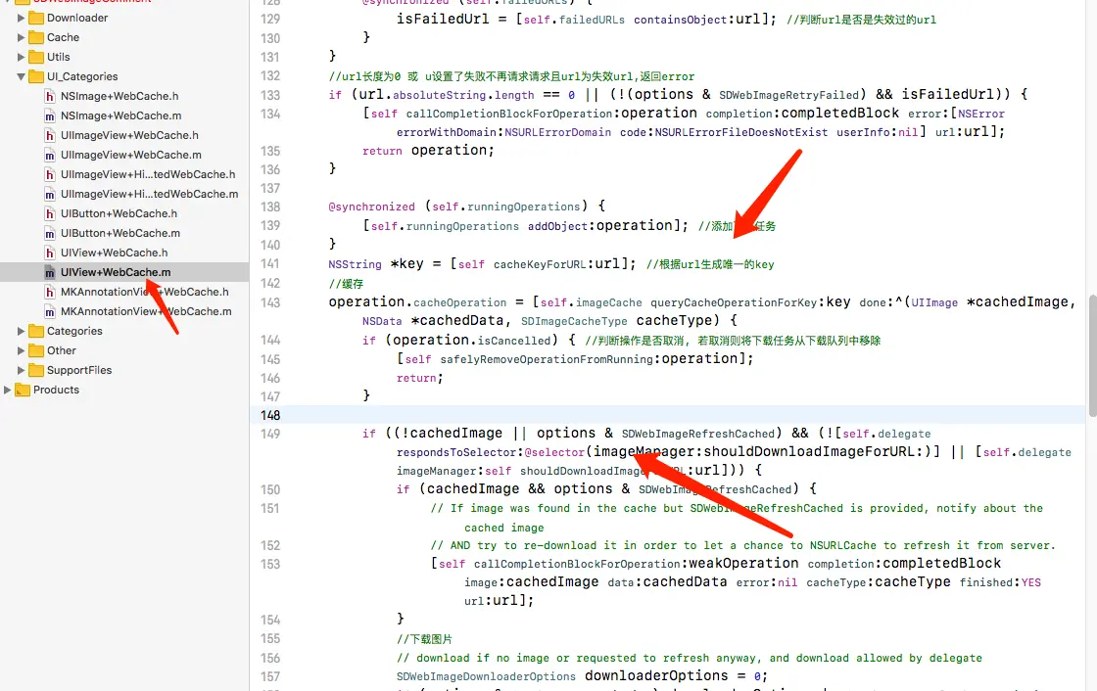Viewport: 1097px width, 691px height.
Task: Click 'weakOperation' in line 153
Action: coord(743,563)
